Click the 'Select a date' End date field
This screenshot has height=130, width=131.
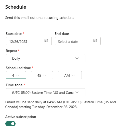coord(78,41)
